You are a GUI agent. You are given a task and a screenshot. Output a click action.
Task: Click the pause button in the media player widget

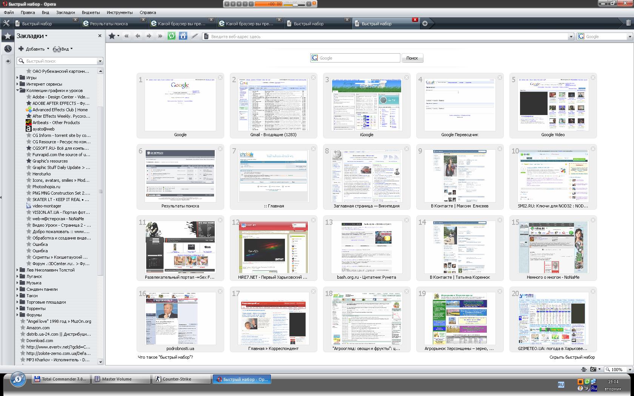pyautogui.click(x=233, y=4)
